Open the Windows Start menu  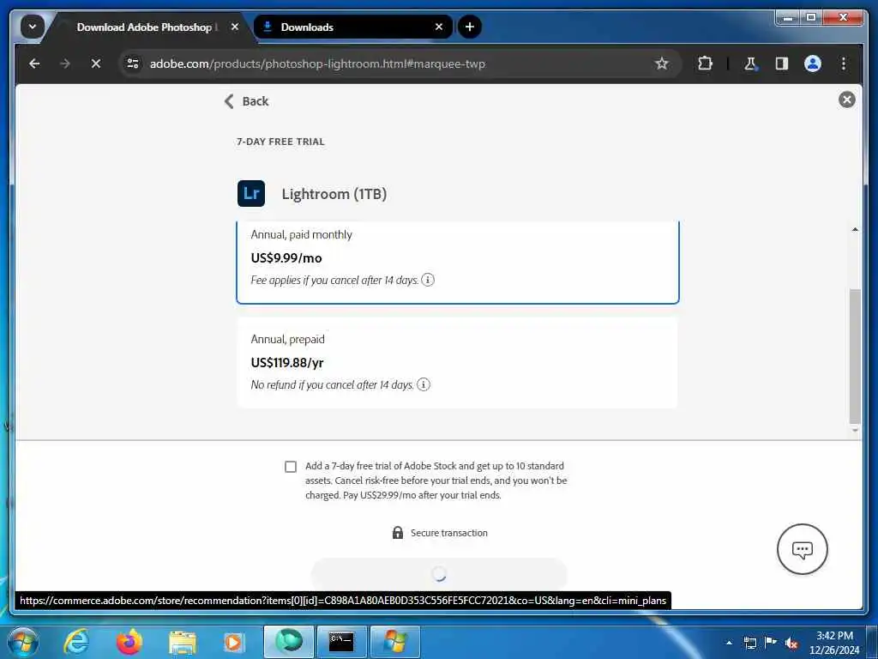click(x=23, y=642)
